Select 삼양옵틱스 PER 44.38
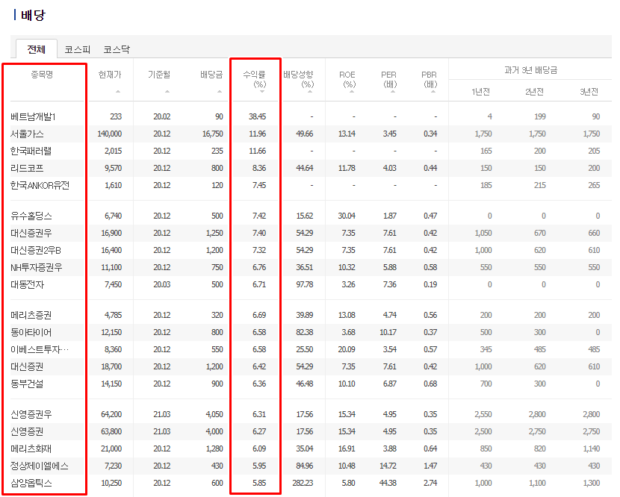Screen dimensions: 620x497 click(388, 483)
